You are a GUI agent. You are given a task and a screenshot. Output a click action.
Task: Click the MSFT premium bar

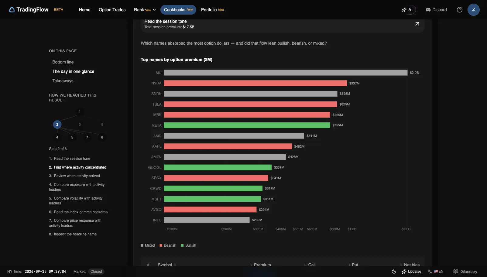pos(212,199)
